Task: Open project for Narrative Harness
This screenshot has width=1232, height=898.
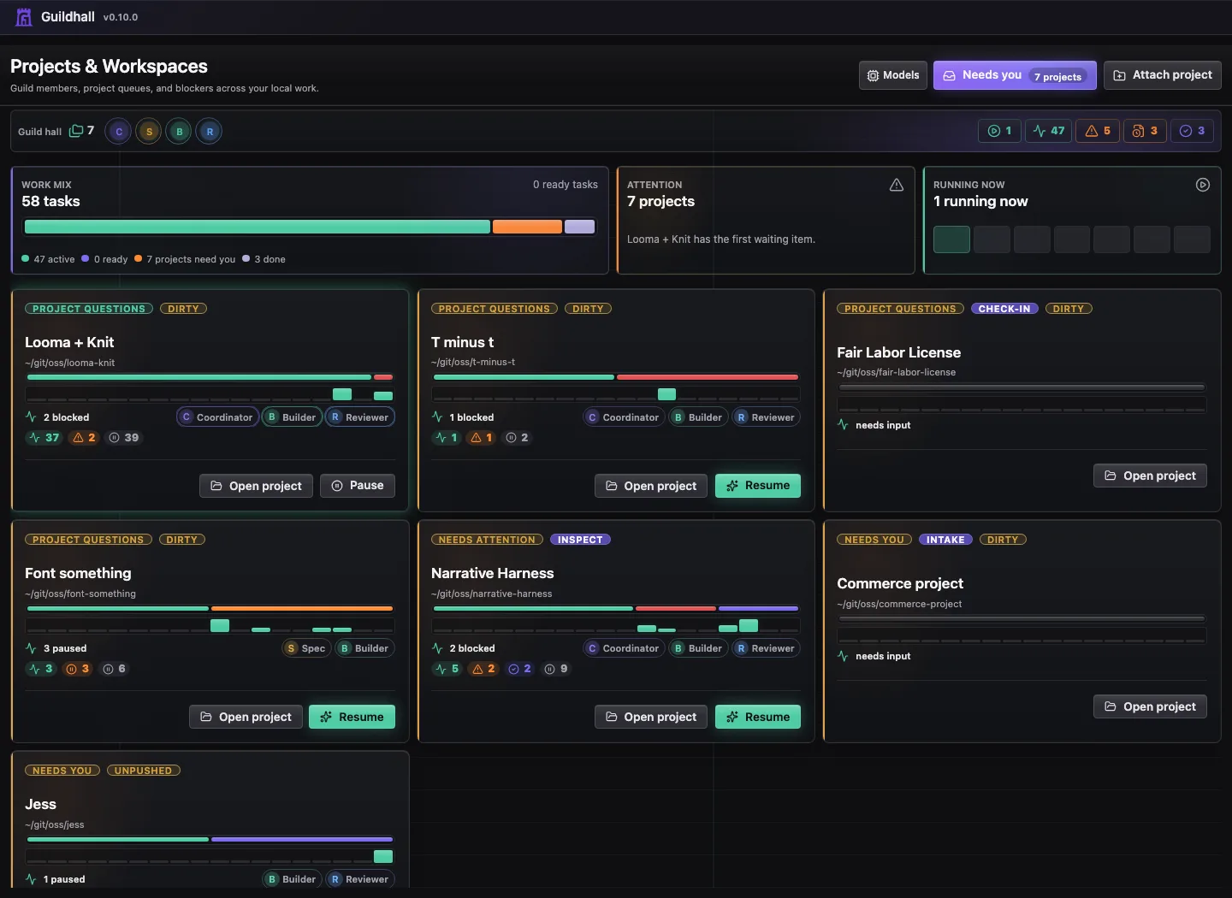Action: 651,717
